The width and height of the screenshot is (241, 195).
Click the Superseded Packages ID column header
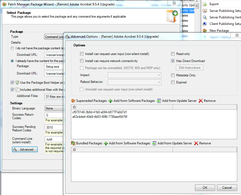[x=122, y=107]
